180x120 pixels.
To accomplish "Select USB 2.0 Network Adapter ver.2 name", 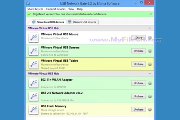I will pyautogui.click(x=62, y=93).
